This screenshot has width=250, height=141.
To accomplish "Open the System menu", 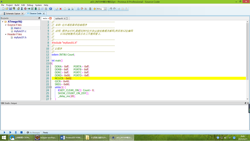I will click(x=38, y=5).
